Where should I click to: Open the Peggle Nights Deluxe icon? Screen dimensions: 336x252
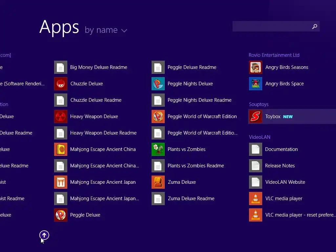158,84
